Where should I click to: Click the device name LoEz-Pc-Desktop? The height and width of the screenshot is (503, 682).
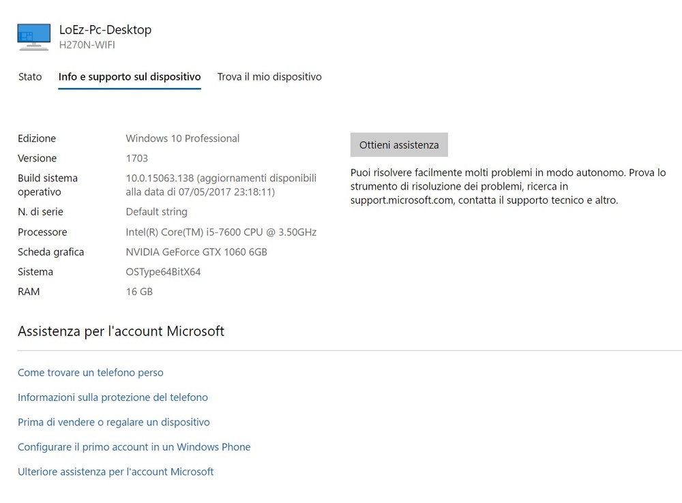(105, 29)
